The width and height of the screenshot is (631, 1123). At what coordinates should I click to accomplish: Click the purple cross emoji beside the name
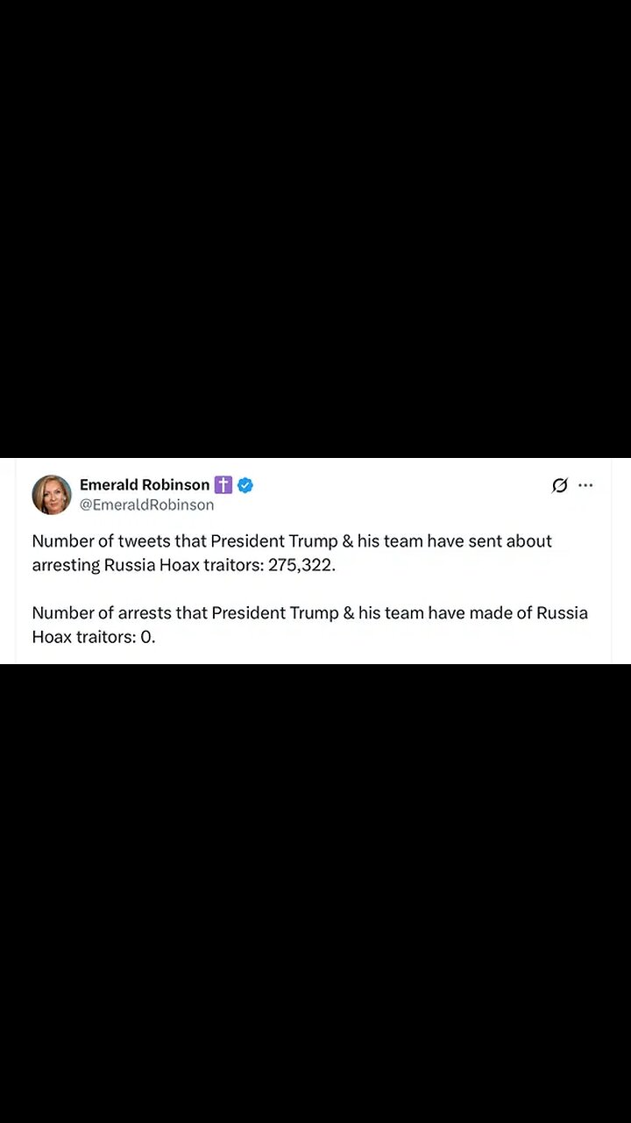click(223, 484)
